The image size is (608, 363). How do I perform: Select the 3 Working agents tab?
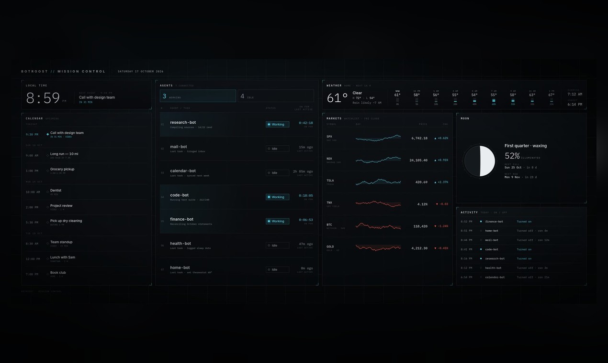click(x=198, y=96)
